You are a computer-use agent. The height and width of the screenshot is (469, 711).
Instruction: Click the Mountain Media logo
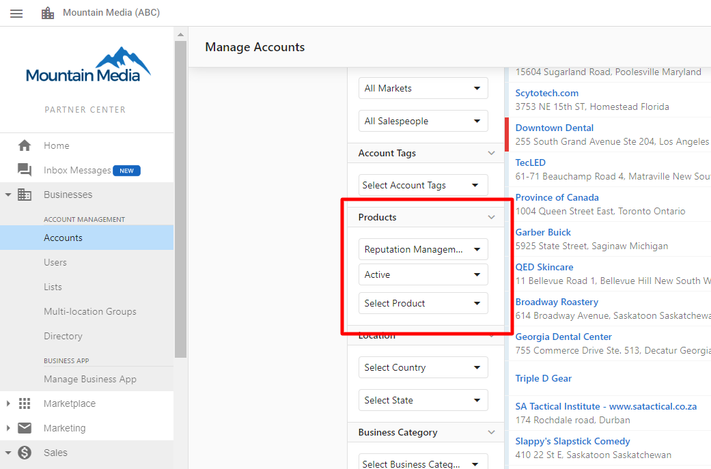pos(88,65)
